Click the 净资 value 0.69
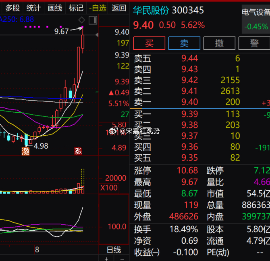The image size is (270, 261). click(189, 241)
